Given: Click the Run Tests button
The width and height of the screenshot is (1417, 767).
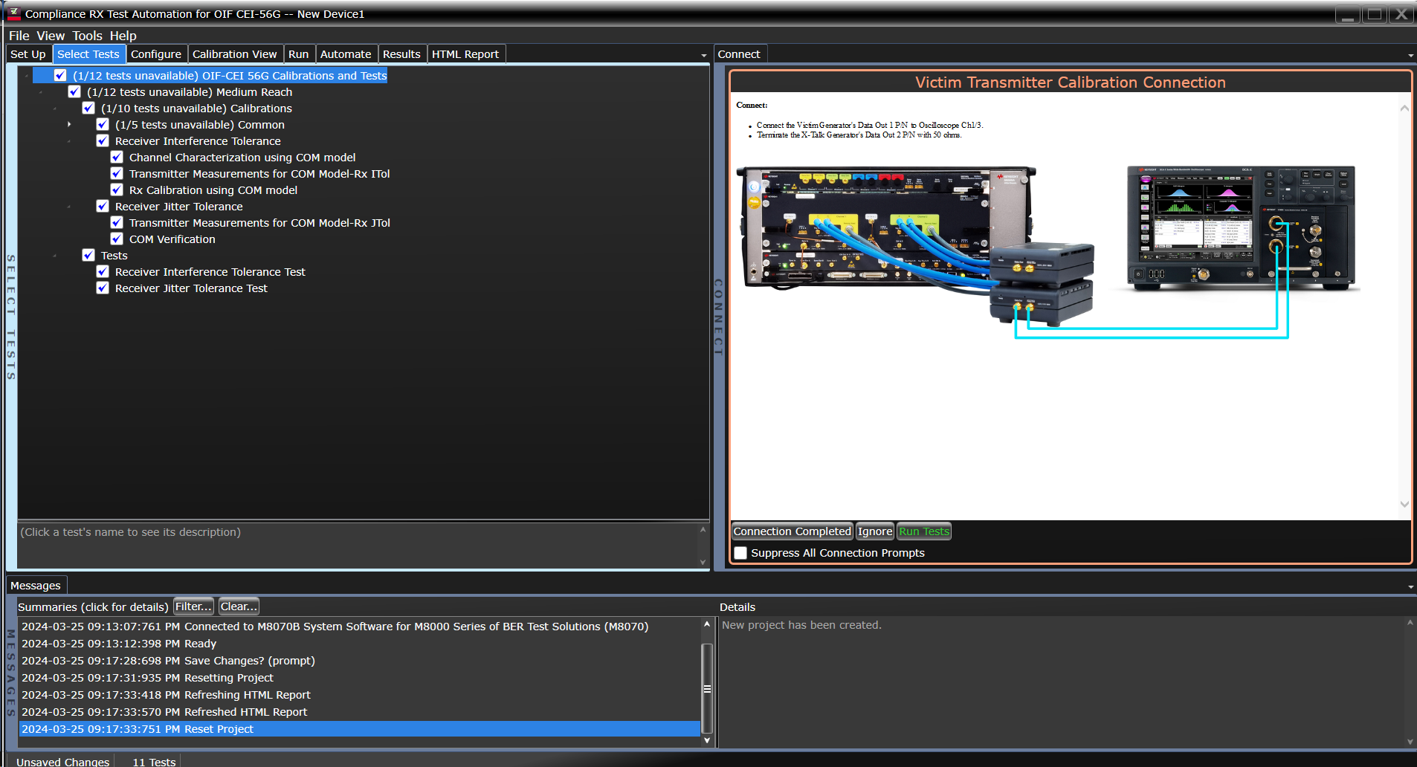Looking at the screenshot, I should tap(923, 531).
